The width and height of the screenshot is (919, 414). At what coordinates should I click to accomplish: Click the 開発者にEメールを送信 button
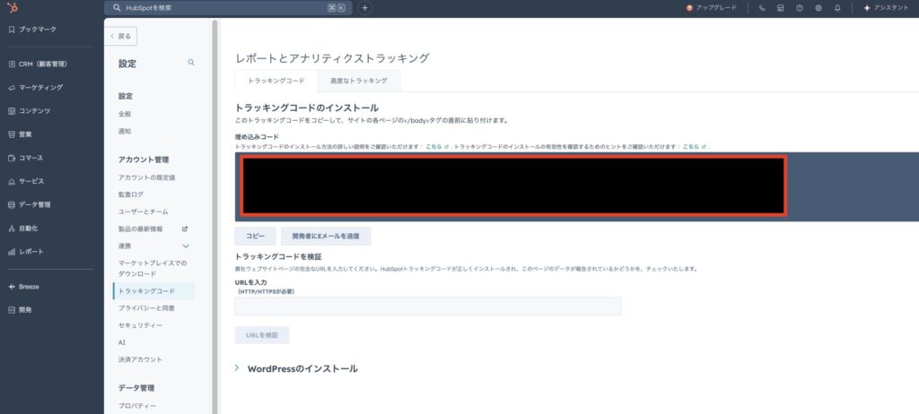click(326, 237)
